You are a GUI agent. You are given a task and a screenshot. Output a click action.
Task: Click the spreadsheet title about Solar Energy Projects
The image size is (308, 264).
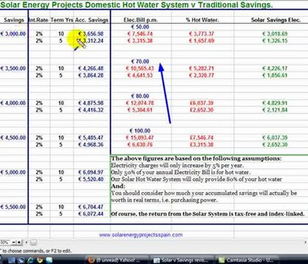(136, 4)
